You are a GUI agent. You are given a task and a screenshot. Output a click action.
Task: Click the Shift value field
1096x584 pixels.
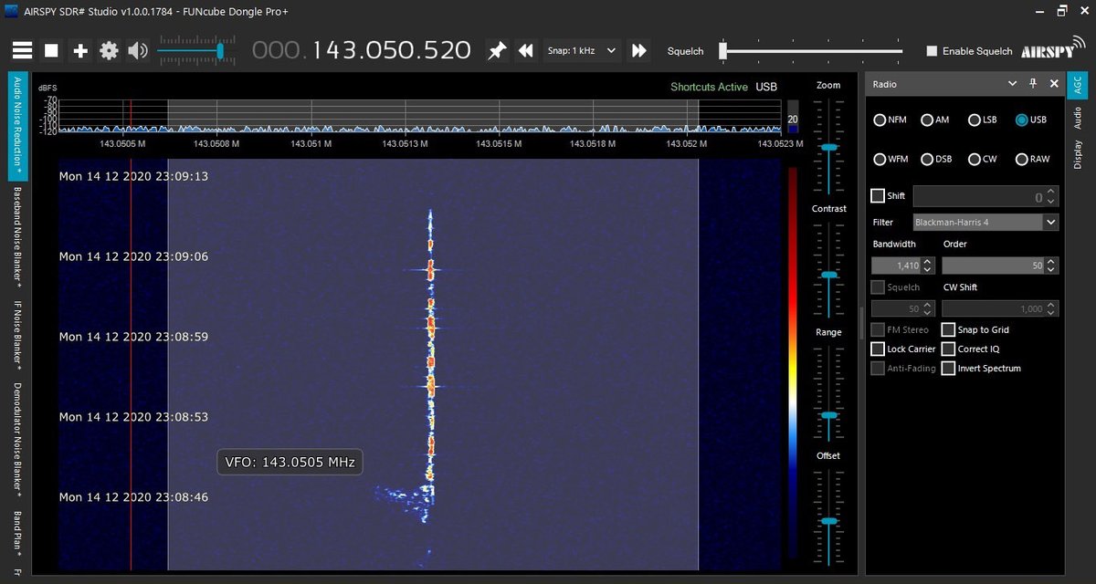click(x=978, y=196)
